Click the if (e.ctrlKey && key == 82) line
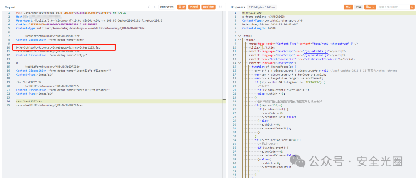This screenshot has height=178, width=416. [x=278, y=140]
